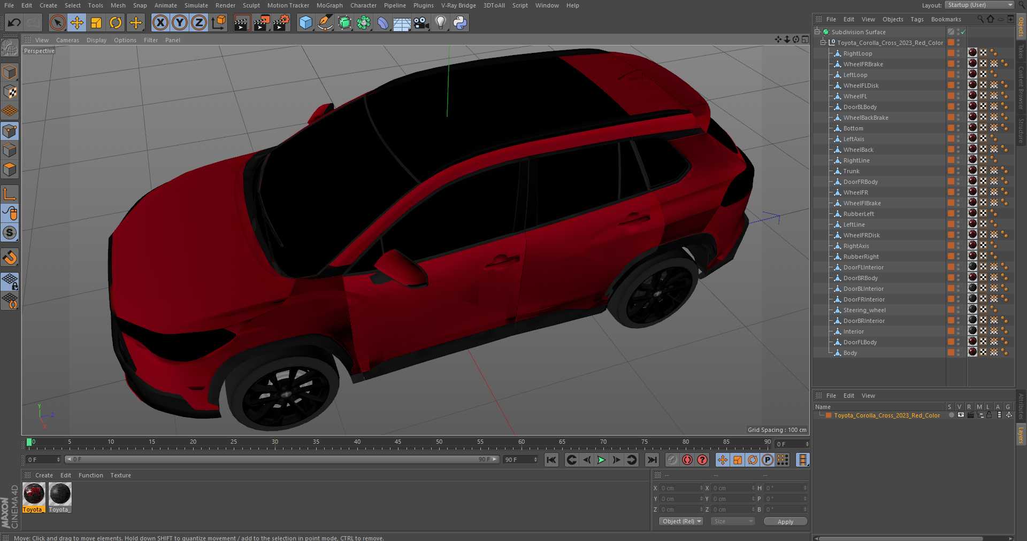Screen dimensions: 1027x541
Task: Click the Coordinate System icon
Action: [218, 22]
